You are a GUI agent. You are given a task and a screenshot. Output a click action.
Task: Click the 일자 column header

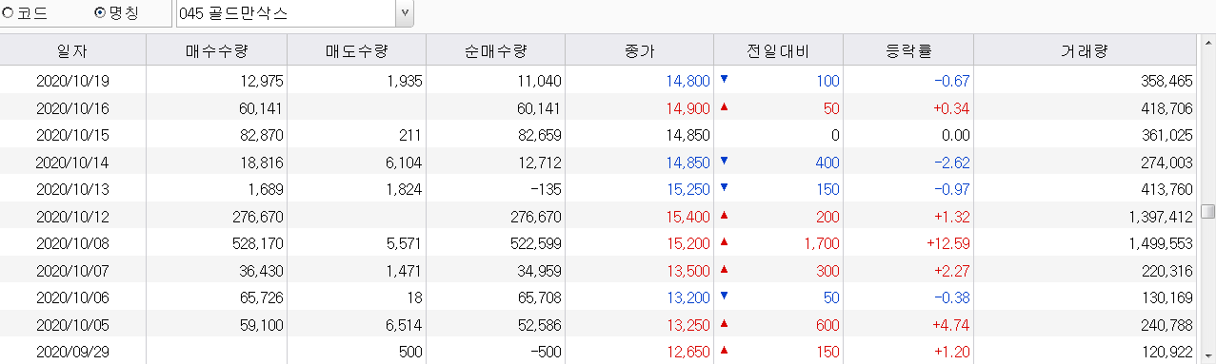point(72,51)
